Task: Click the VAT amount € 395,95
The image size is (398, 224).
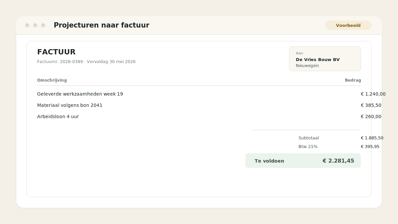Action: (370, 147)
